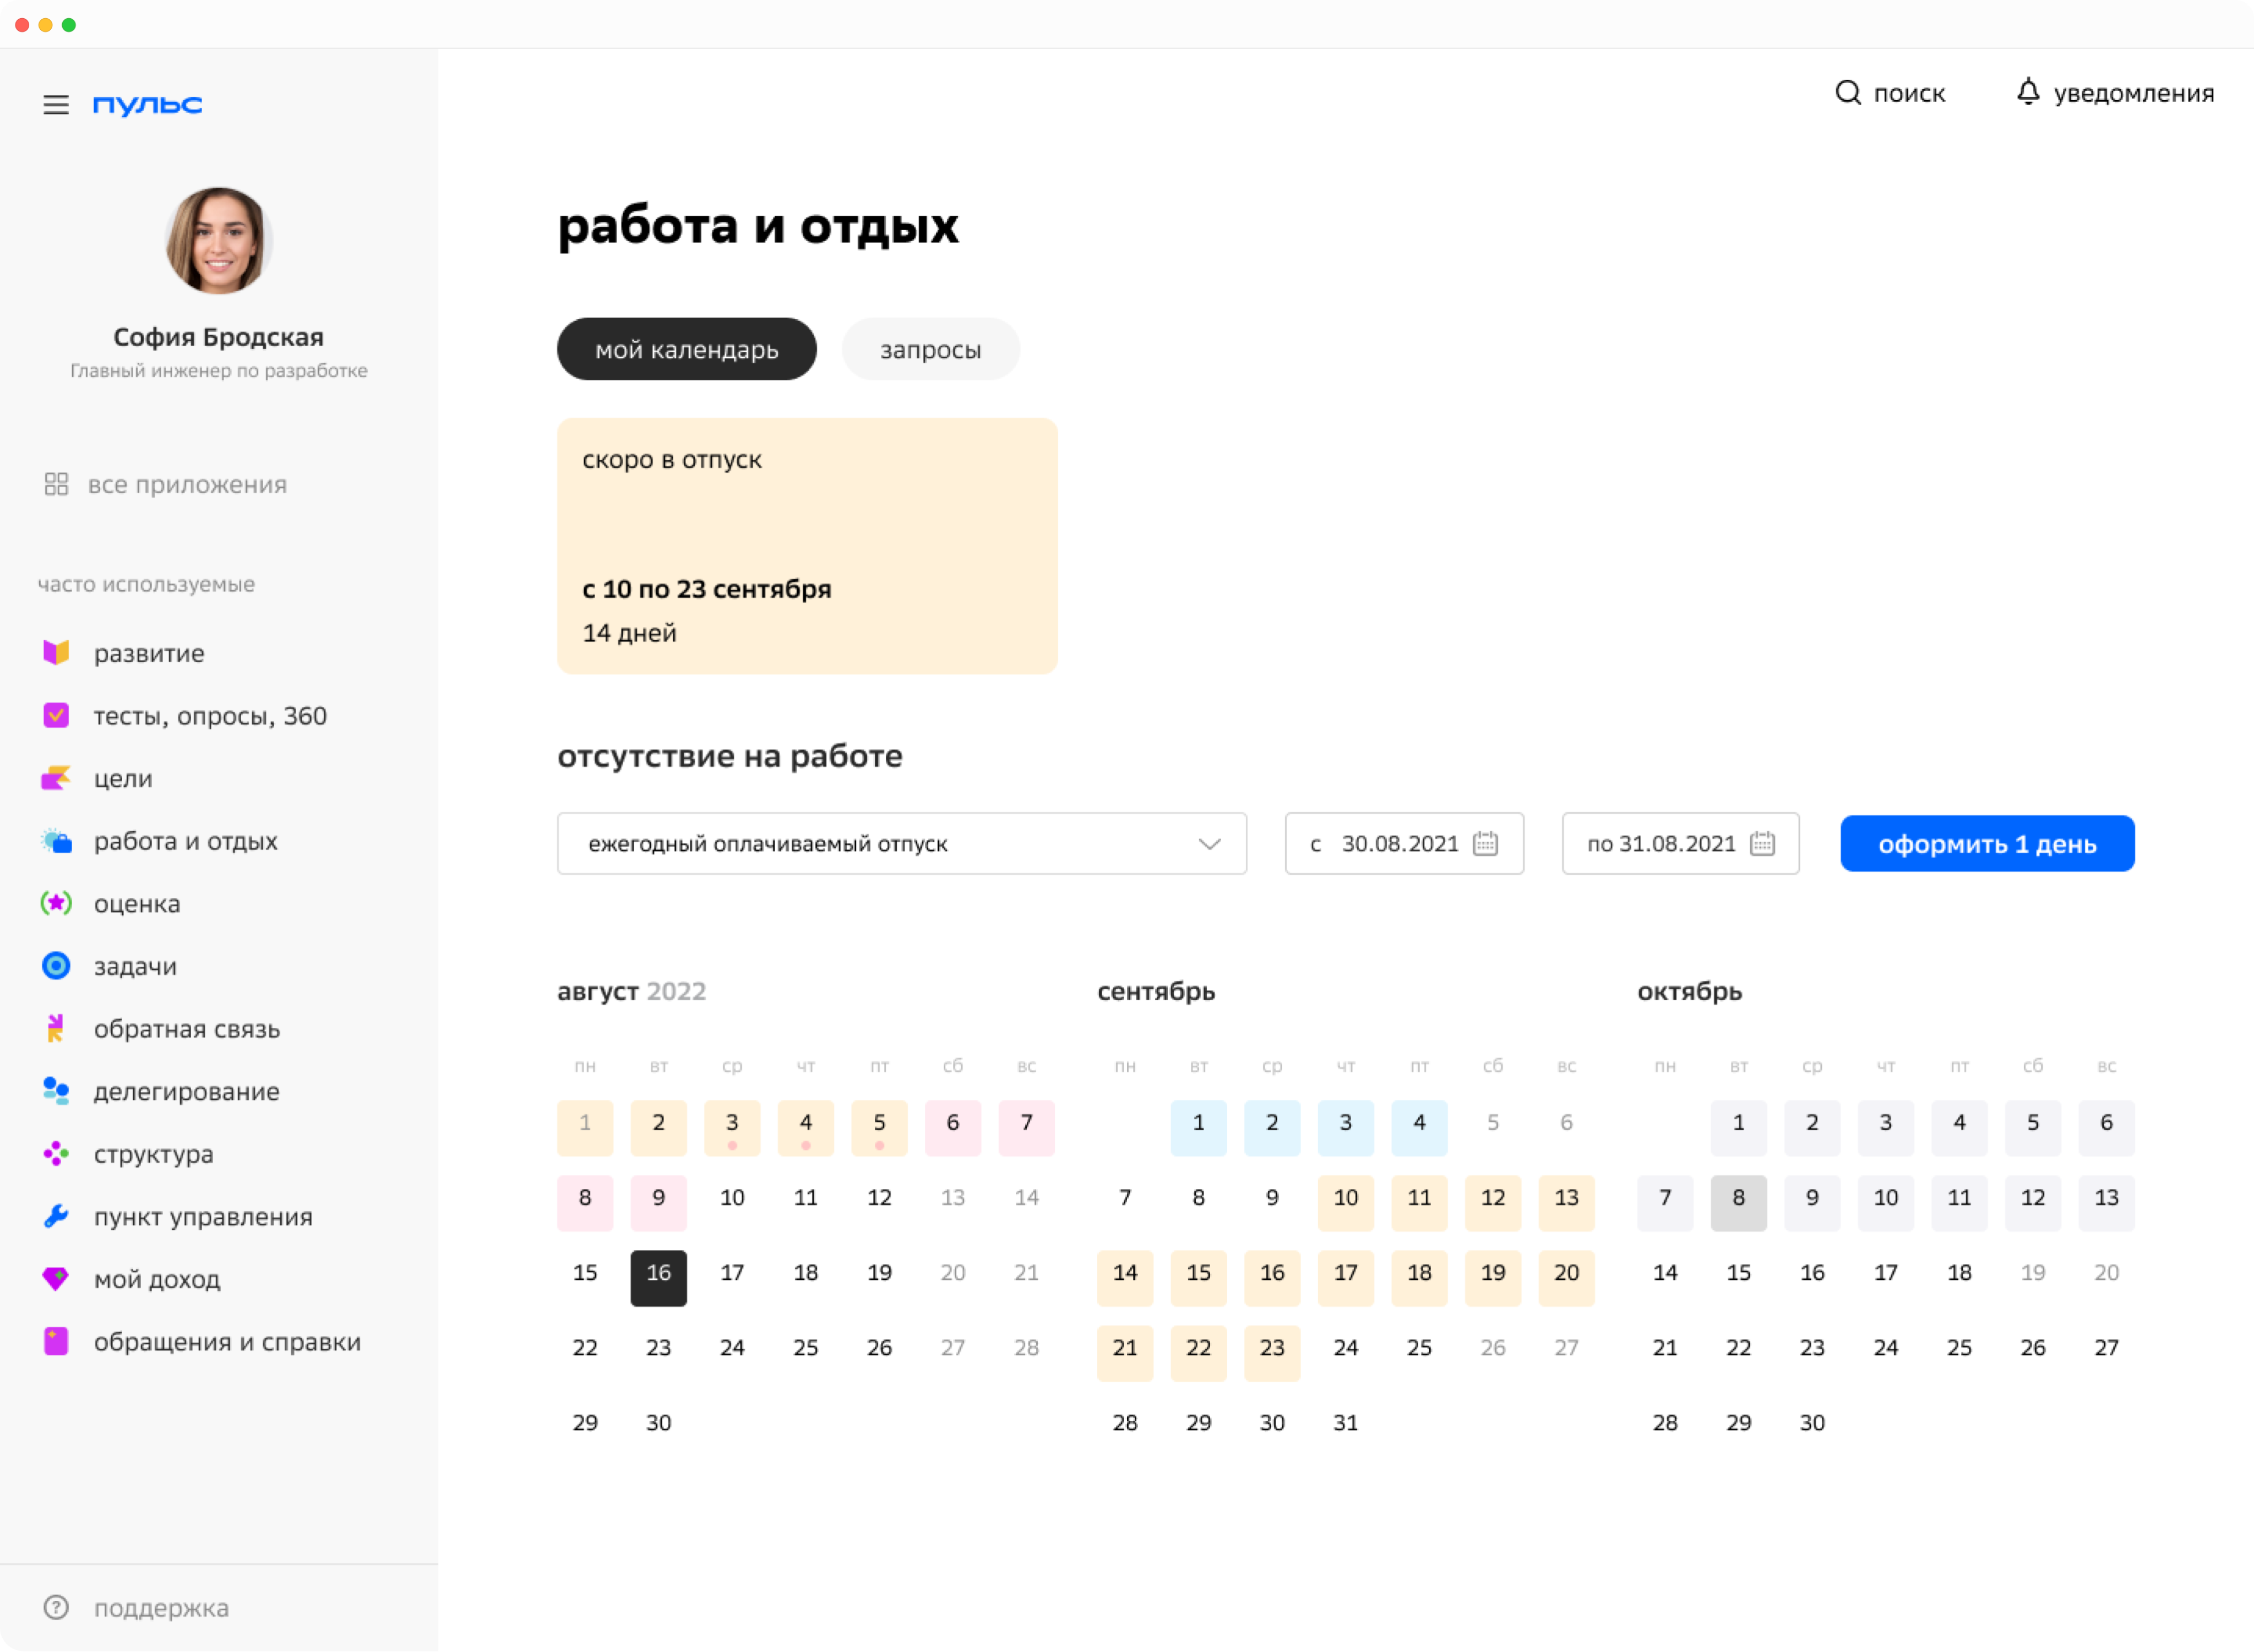Select September 31 in calendar

[1345, 1422]
